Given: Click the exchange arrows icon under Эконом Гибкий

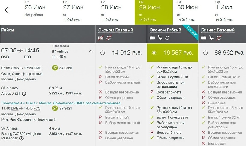Looking at the screenshot, I should (167, 38).
